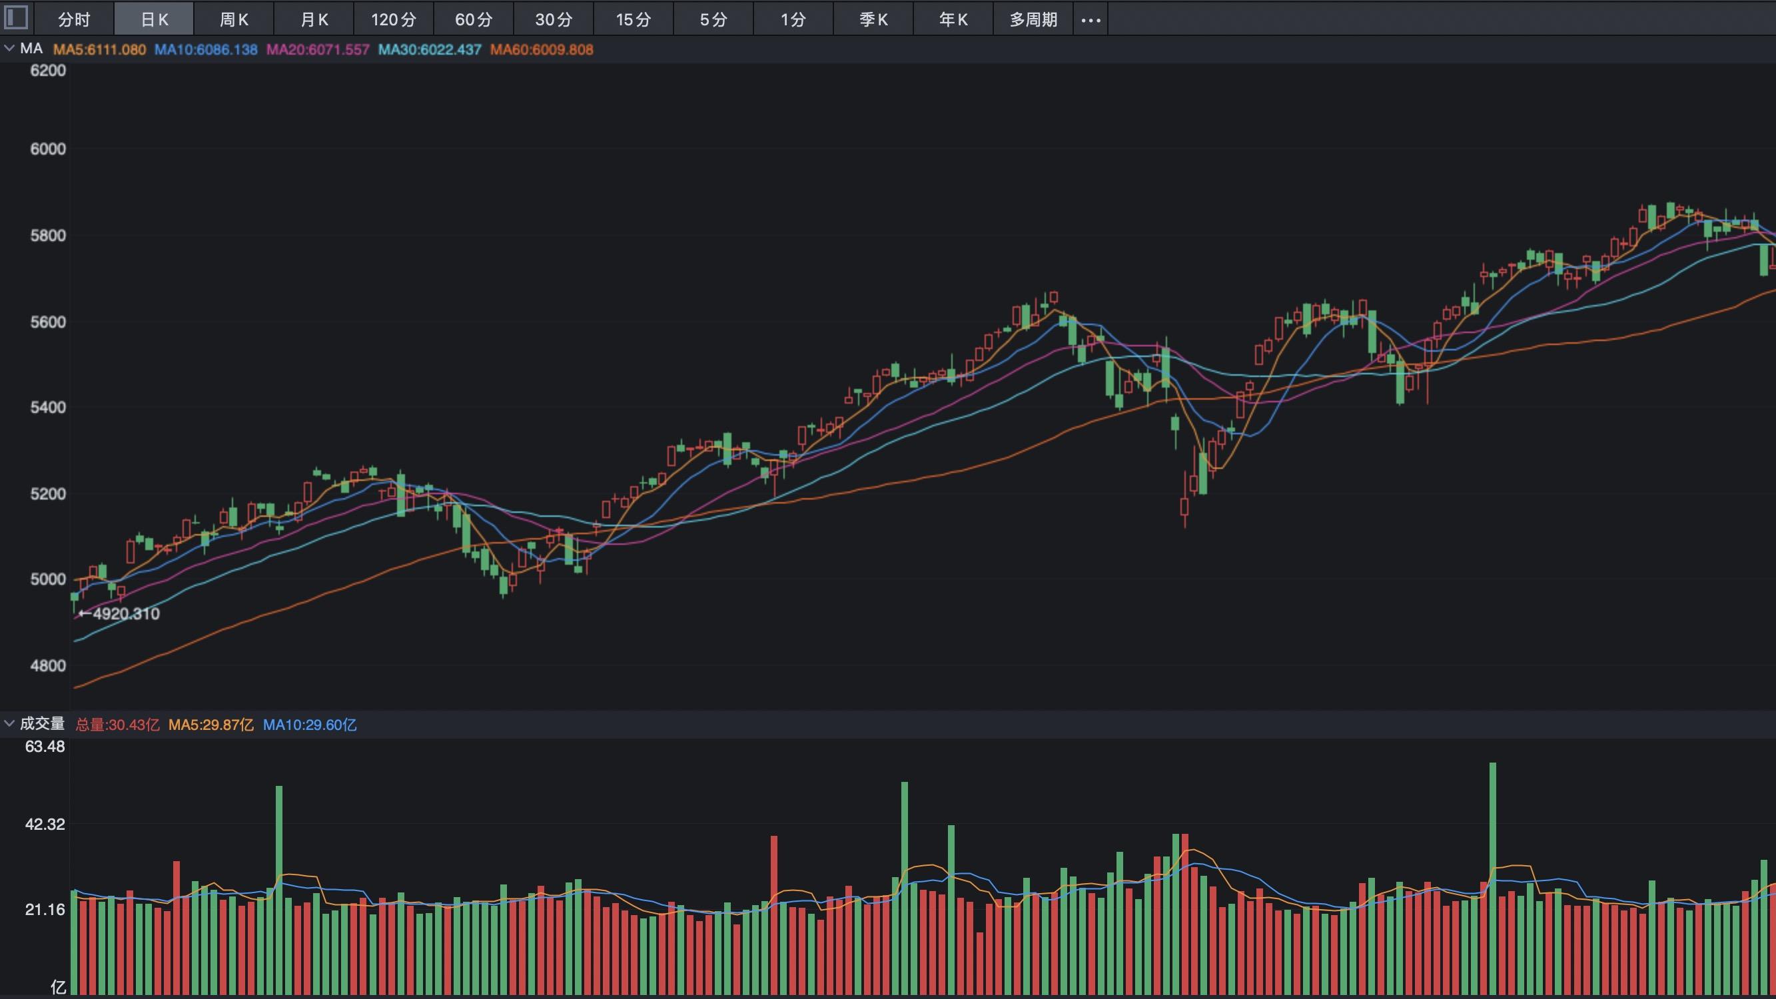Click the 总量:30.43亿 volume text
The height and width of the screenshot is (999, 1776).
point(117,725)
